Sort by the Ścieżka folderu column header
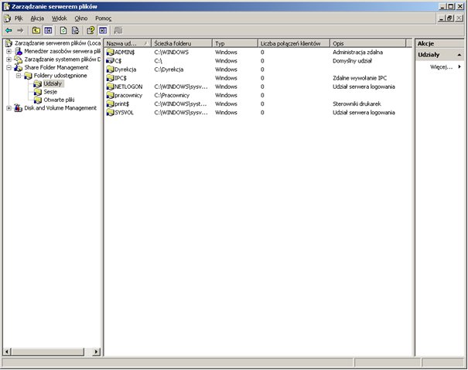468x370 pixels. [182, 43]
